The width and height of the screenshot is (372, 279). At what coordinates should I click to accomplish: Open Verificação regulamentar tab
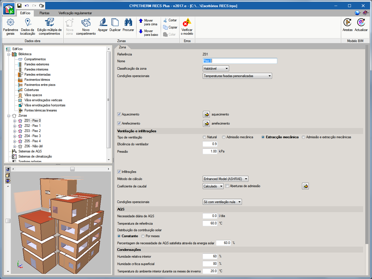[x=75, y=13]
